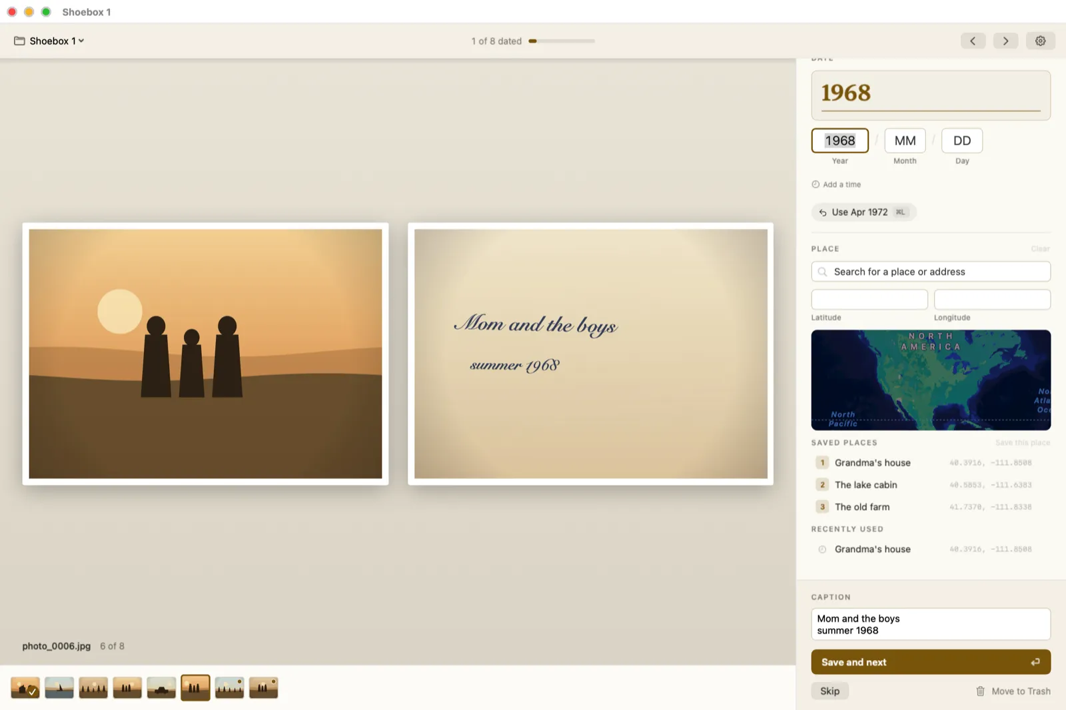This screenshot has width=1066, height=710.
Task: Click the place or address search field
Action: [x=931, y=272]
